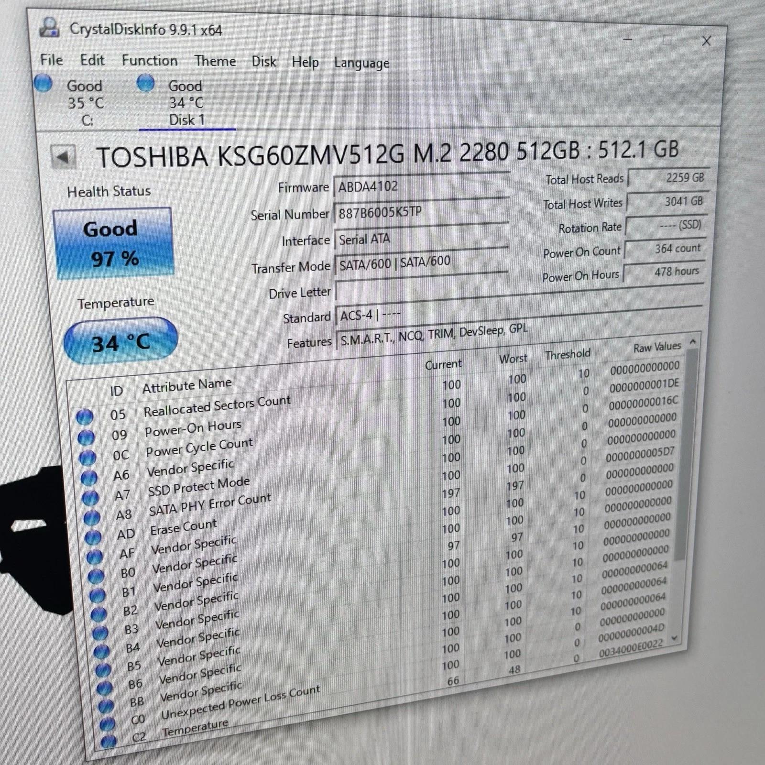765x765 pixels.
Task: Click the blue status orb of Disk 1
Action: (x=146, y=83)
